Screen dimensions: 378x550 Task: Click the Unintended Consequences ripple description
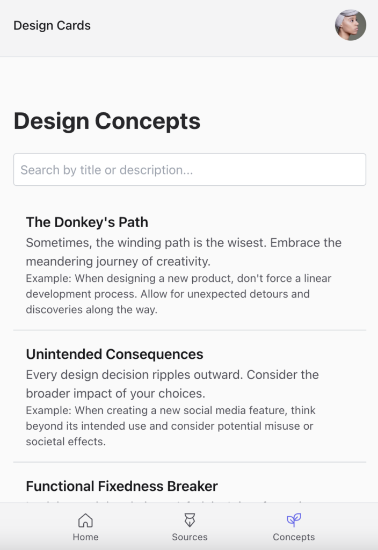coord(172,384)
